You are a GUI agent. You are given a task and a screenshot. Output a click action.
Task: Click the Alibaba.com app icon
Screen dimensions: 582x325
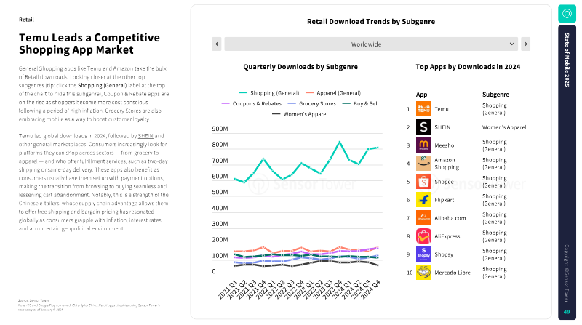pyautogui.click(x=423, y=218)
